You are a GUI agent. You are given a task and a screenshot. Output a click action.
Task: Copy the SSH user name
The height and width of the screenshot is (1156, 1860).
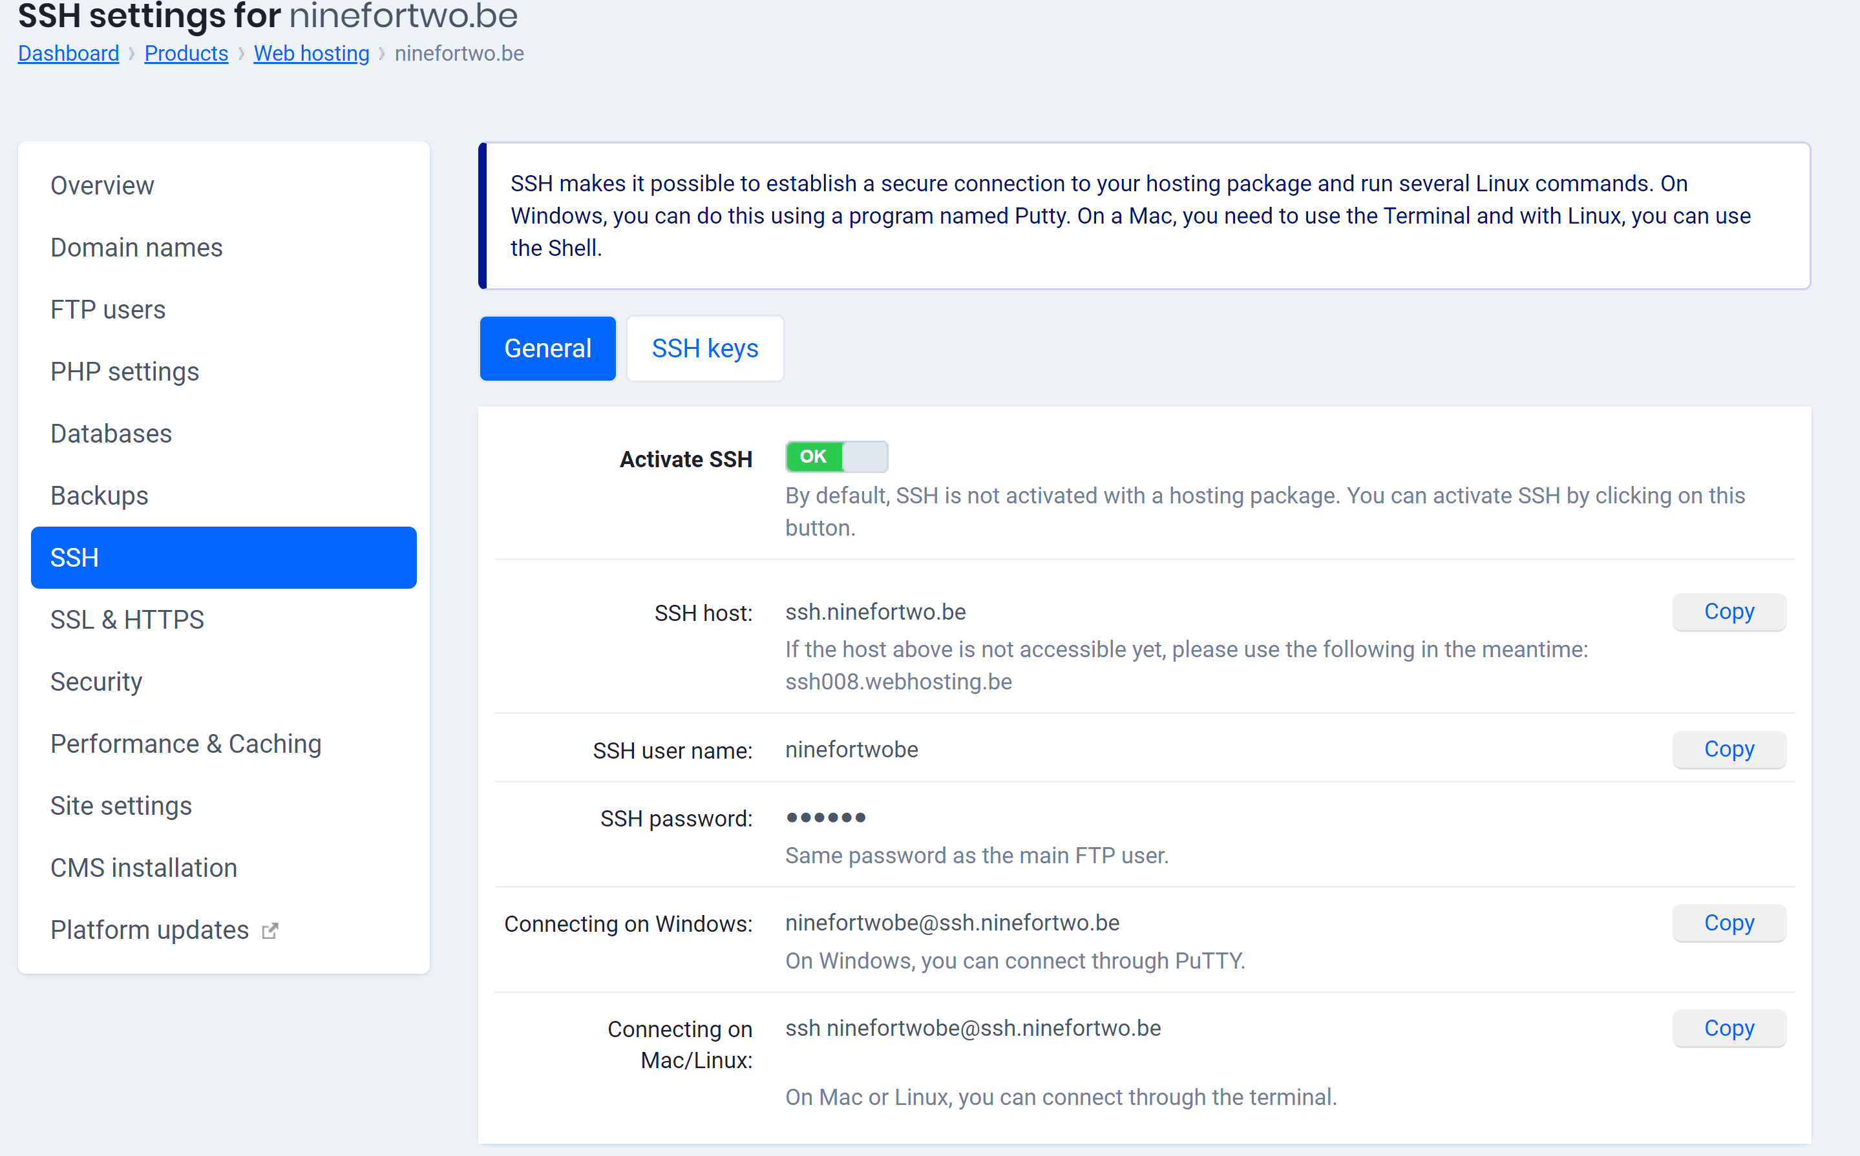(1729, 750)
